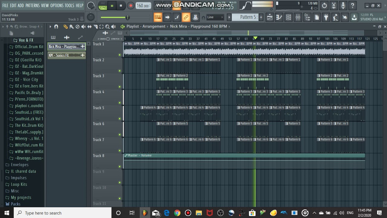
Task: Open the audio editor scissors icon
Action: (333, 5)
